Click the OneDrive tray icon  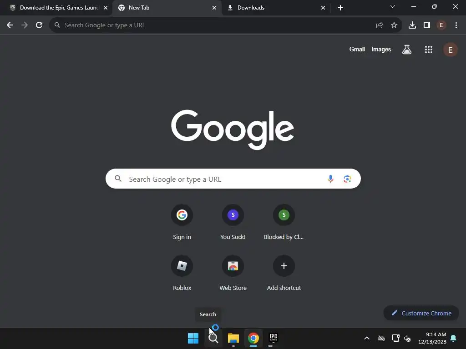click(x=381, y=338)
